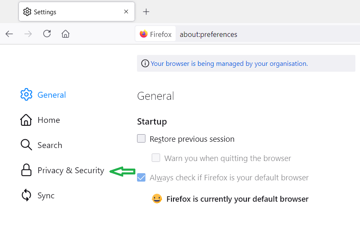Click the Search magnifier icon in sidebar
The image size is (360, 234).
coord(26,145)
